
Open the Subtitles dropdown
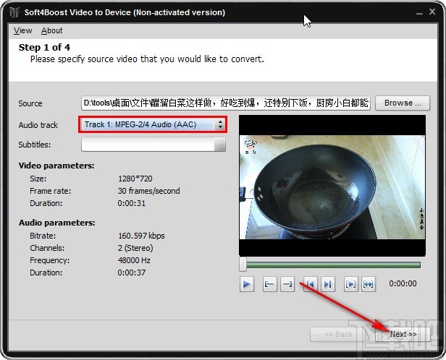click(153, 145)
